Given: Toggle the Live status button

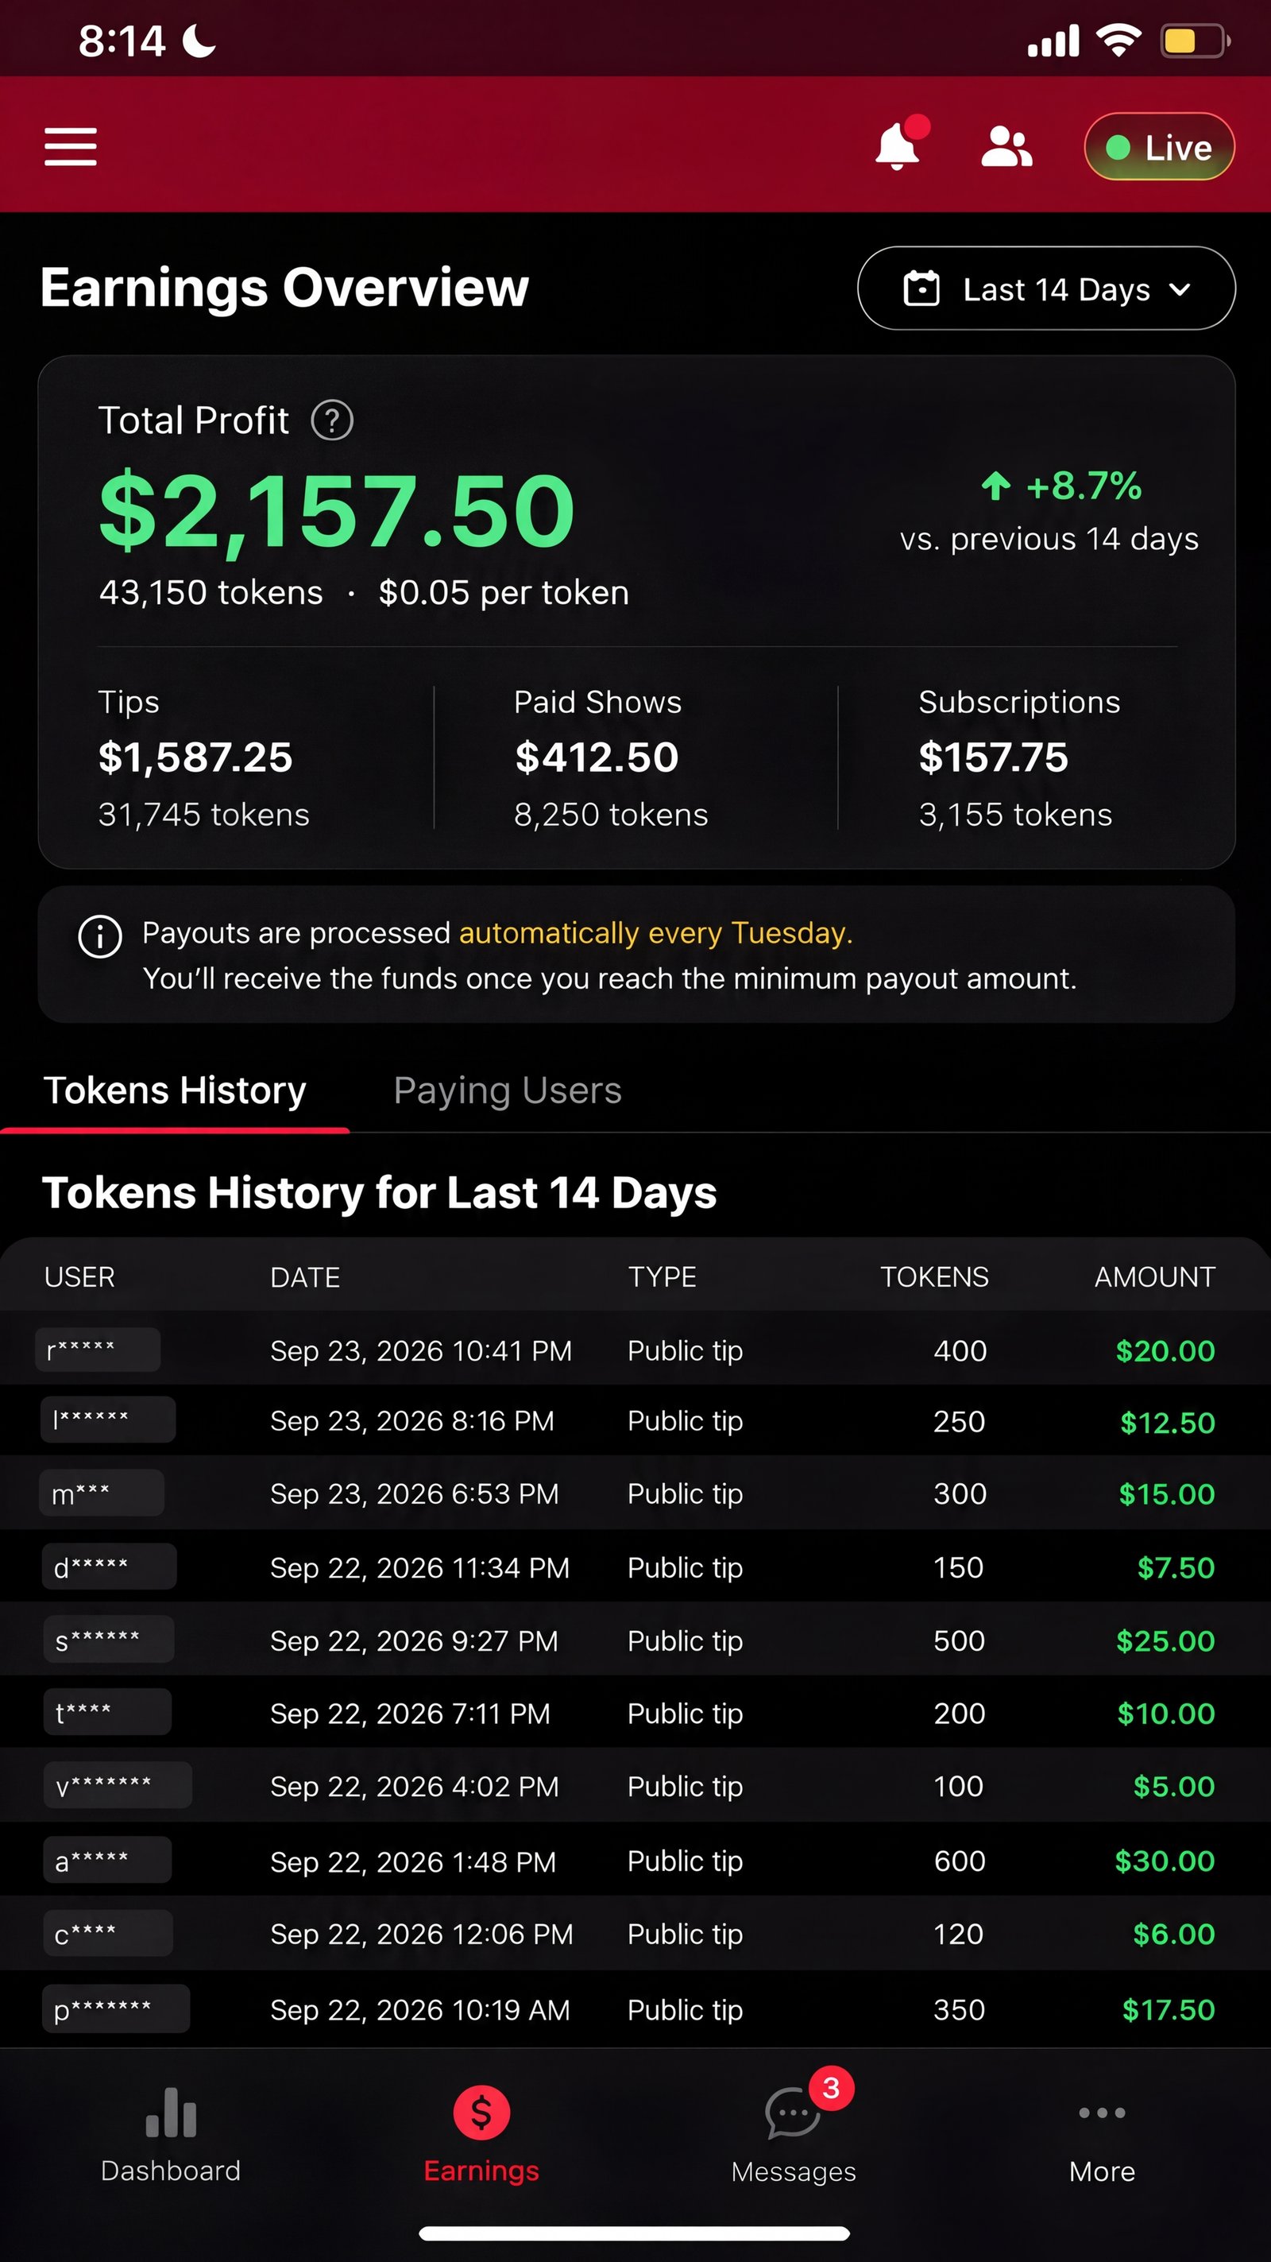Looking at the screenshot, I should tap(1159, 147).
